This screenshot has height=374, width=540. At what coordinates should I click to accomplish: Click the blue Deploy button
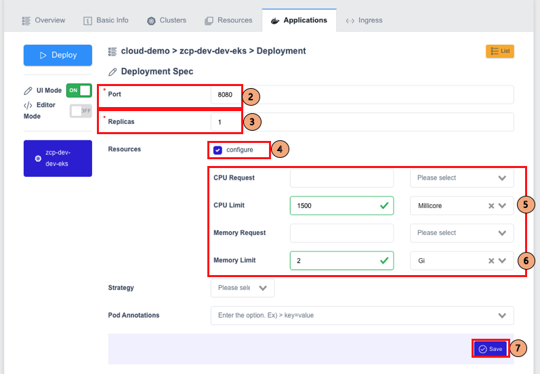pos(58,55)
